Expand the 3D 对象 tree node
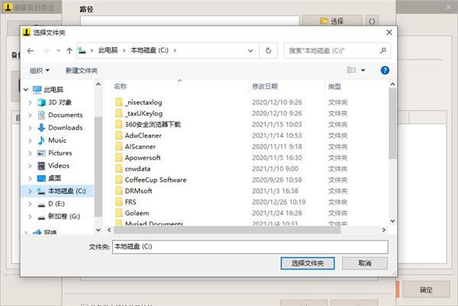 click(x=30, y=103)
